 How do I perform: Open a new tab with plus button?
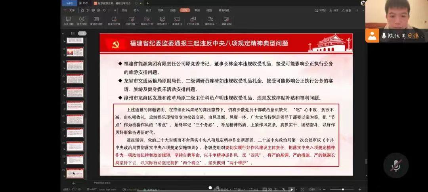(x=148, y=3)
